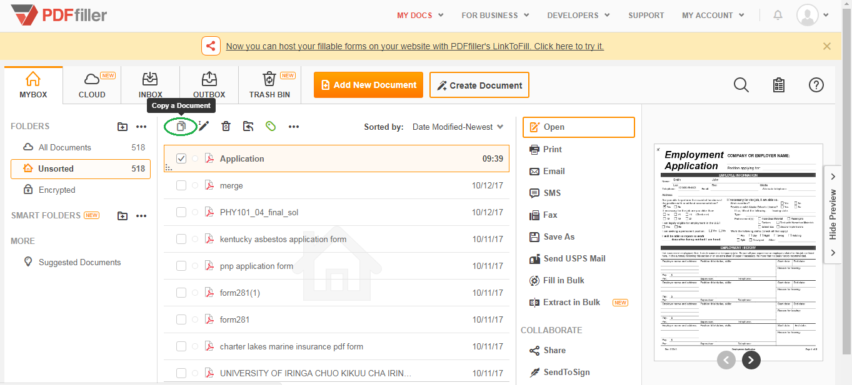Click Extract in Bulk action
This screenshot has height=385, width=852.
coord(564,302)
